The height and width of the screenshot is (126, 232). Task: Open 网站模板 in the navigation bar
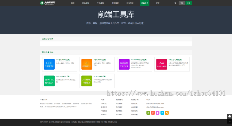point(86,3)
